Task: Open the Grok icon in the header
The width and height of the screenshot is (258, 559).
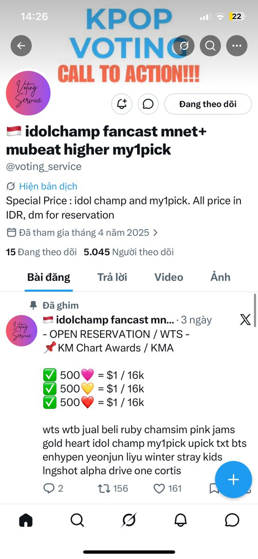Action: 184,46
